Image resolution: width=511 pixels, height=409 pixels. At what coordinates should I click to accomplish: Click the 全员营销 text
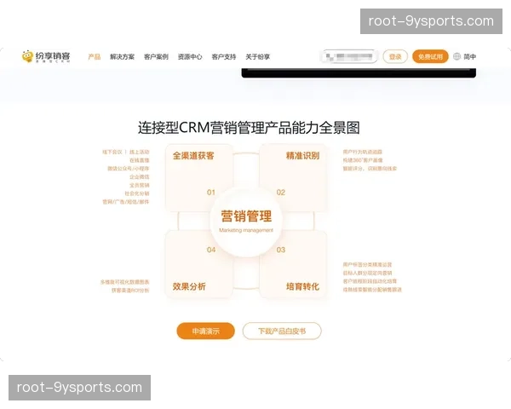139,185
